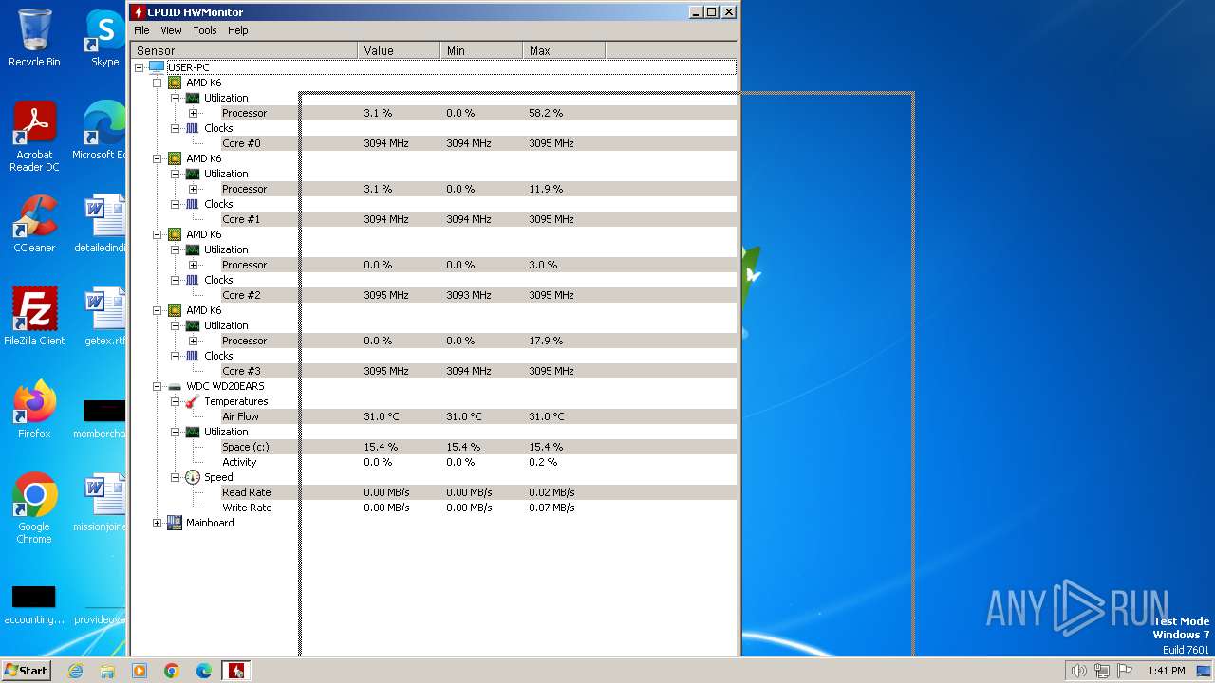1215x683 pixels.
Task: Expand the Mainboard node
Action: point(157,523)
